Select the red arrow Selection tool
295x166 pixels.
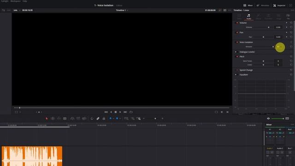[47, 119]
